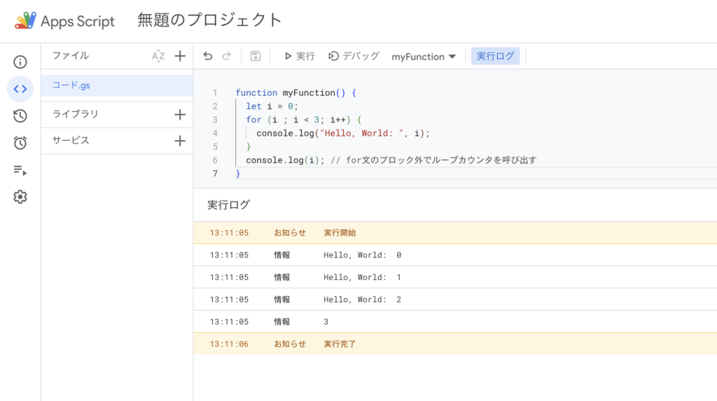
Task: Open the Triggers alarm clock icon
Action: pyautogui.click(x=20, y=143)
